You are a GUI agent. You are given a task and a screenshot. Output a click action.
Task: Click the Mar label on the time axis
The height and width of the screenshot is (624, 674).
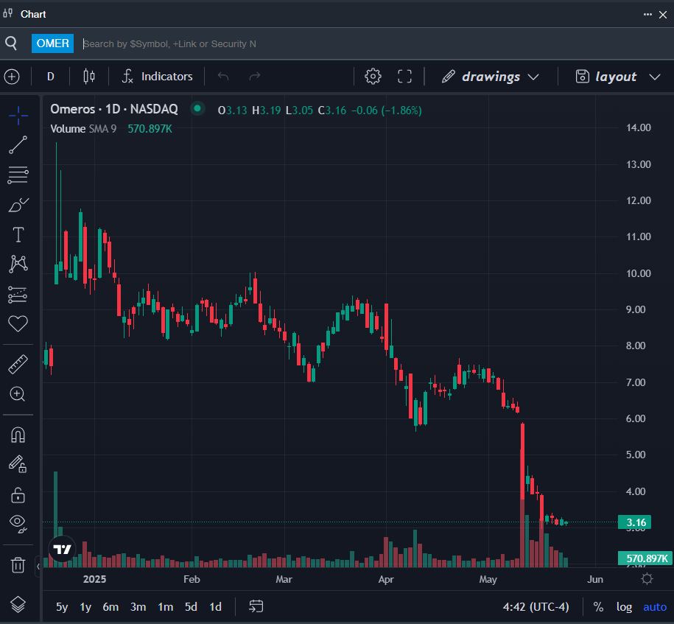point(284,579)
